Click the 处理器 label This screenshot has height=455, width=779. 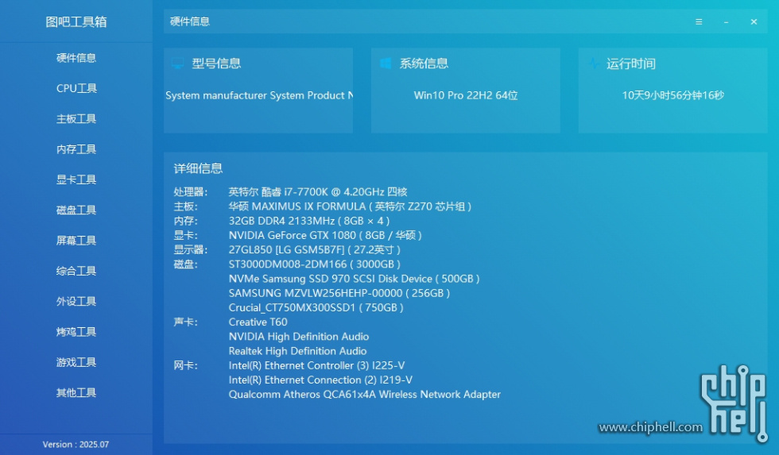[x=190, y=192]
